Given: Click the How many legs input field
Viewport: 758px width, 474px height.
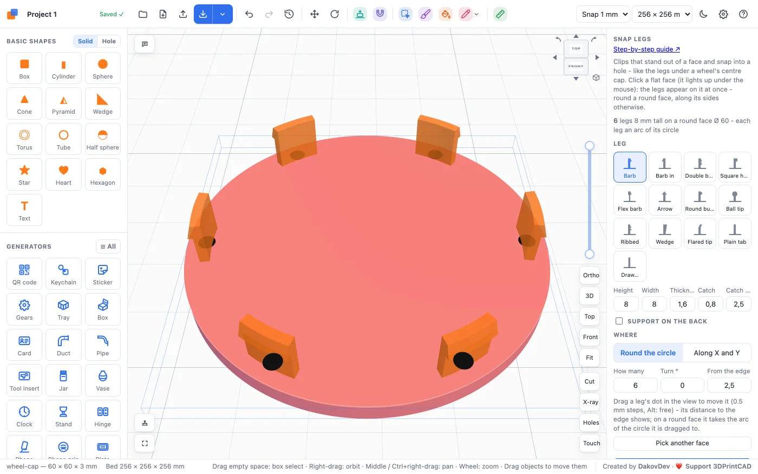Looking at the screenshot, I should pos(636,385).
